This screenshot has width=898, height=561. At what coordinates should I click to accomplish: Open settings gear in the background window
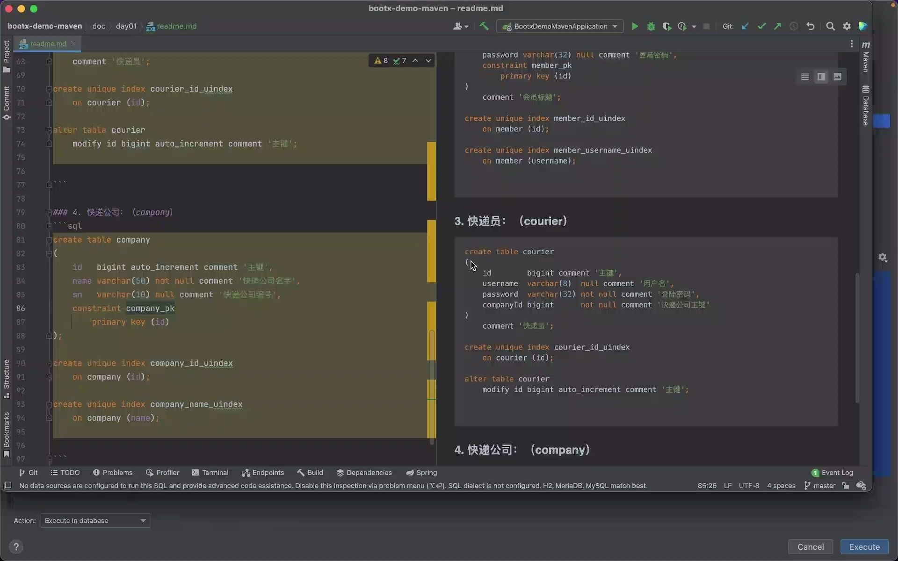coord(883,257)
